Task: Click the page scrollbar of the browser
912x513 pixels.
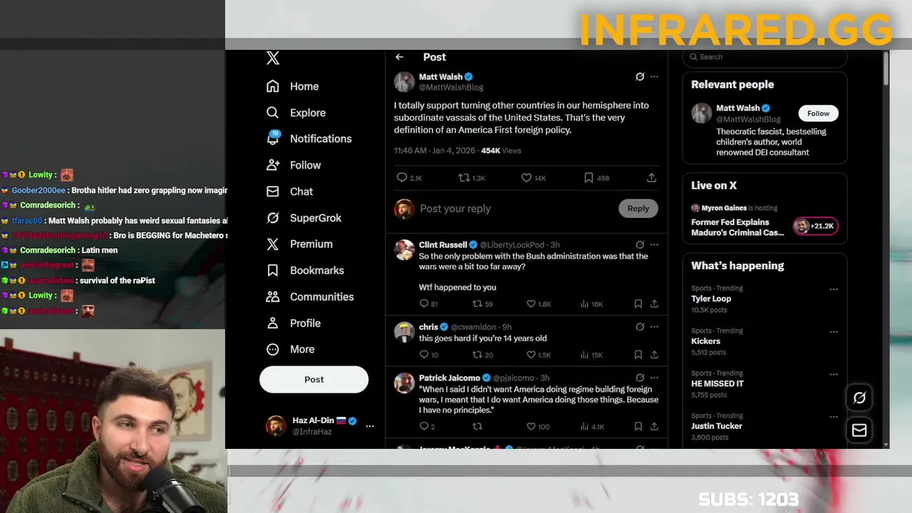Action: [x=886, y=69]
